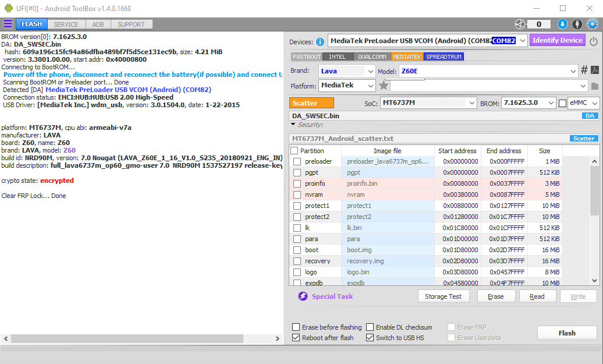The width and height of the screenshot is (603, 364).
Task: Click the Erase button
Action: point(496,296)
